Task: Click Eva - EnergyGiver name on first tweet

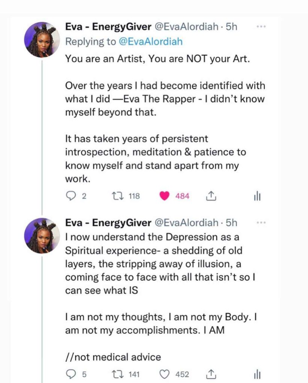Action: coord(107,27)
